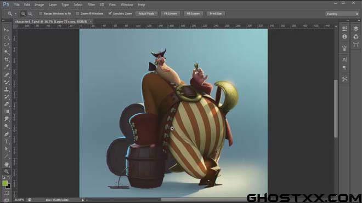Open the Painting workspace dropdown
The image size is (362, 203).
342,14
